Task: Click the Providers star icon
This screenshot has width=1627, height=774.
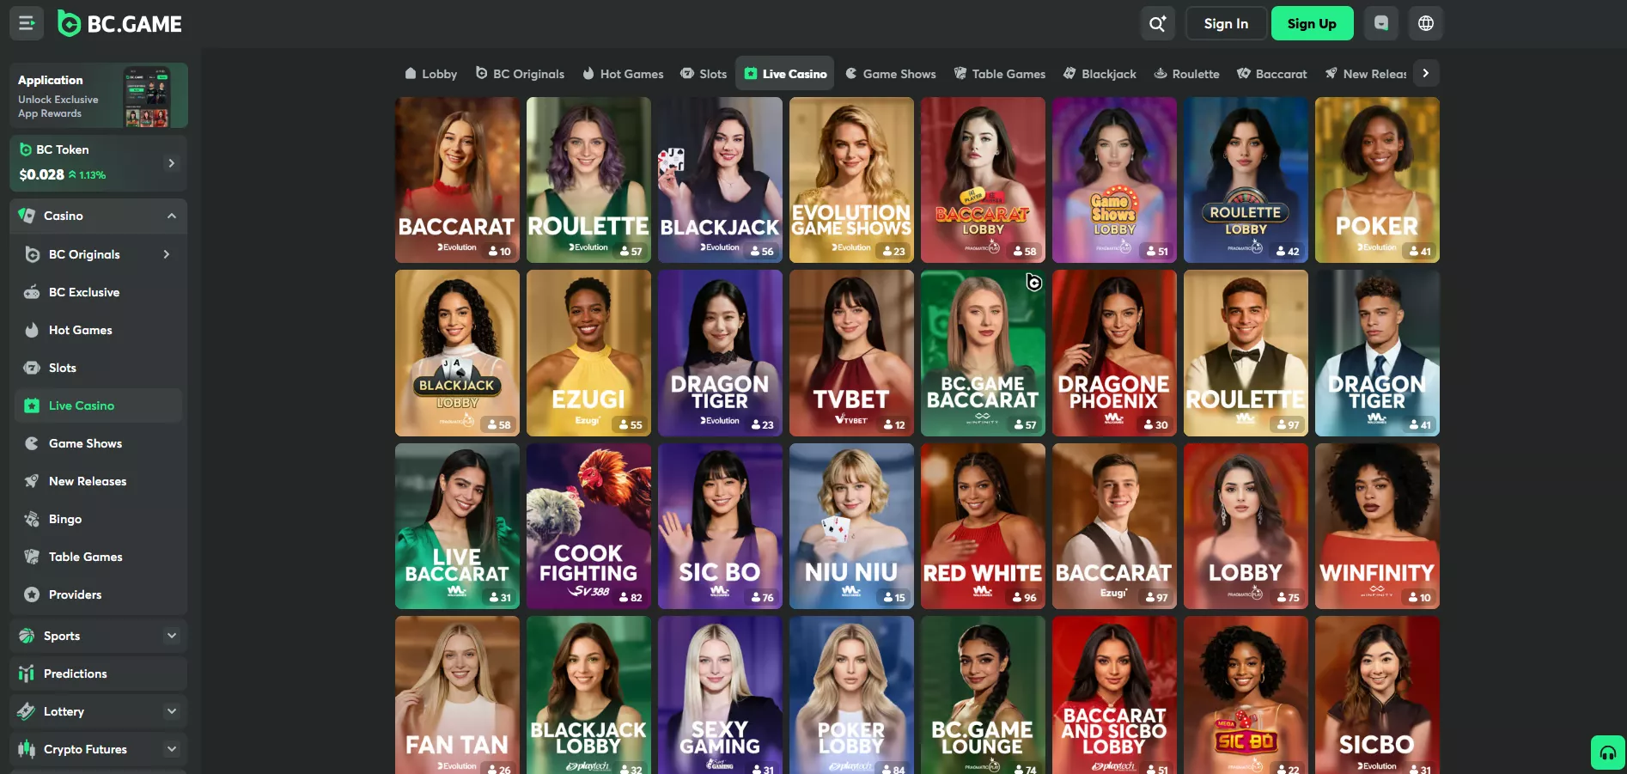Action: (x=32, y=594)
